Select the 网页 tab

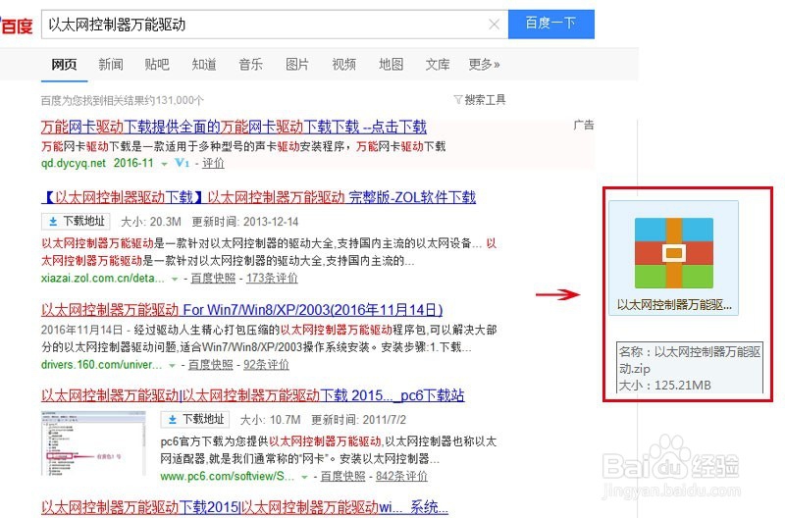[64, 64]
